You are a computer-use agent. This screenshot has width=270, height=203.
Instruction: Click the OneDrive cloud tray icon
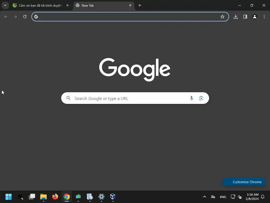213,197
